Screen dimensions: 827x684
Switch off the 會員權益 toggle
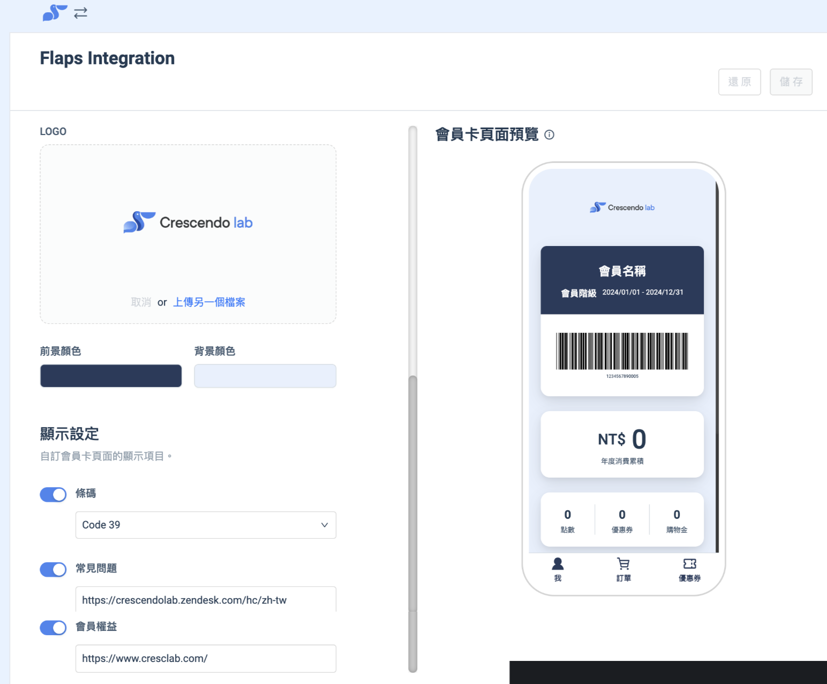pos(53,628)
